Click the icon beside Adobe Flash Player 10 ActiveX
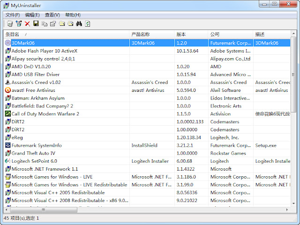Image resolution: width=300 pixels, height=225 pixels. [8, 51]
